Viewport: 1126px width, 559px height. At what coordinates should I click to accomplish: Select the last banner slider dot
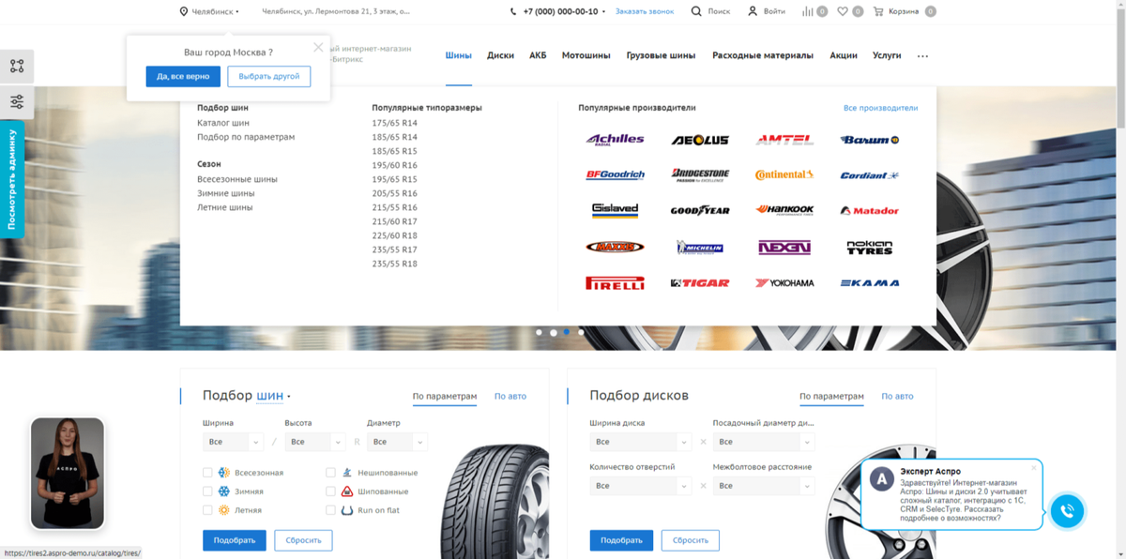click(x=581, y=332)
